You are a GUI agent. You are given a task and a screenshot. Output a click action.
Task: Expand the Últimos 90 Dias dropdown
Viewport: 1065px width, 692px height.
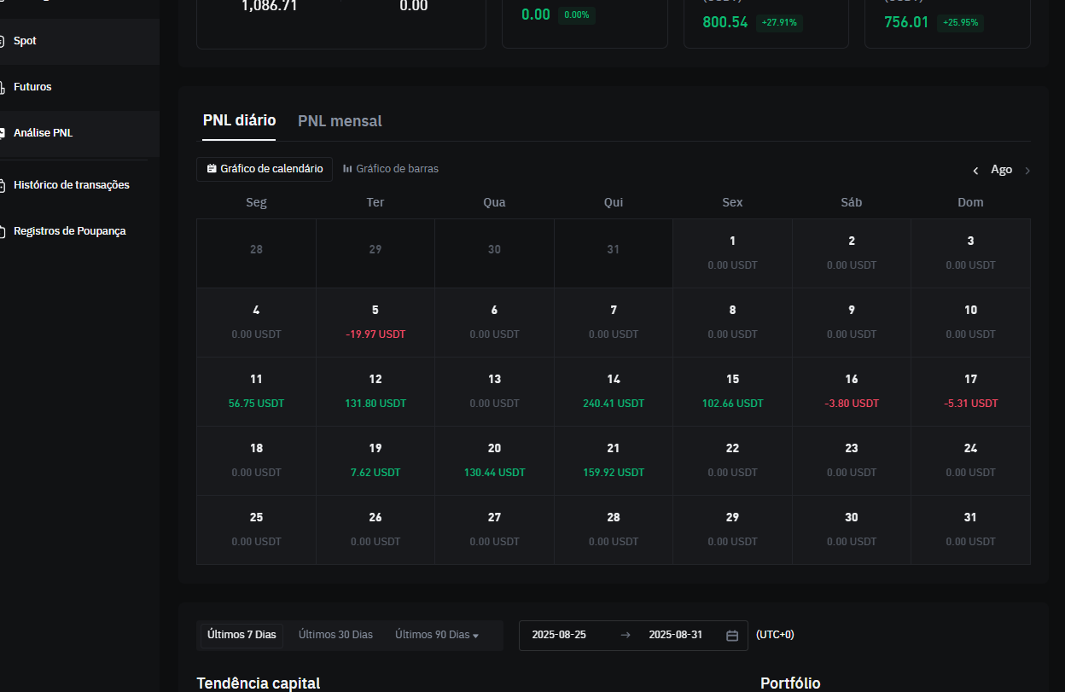pos(437,635)
